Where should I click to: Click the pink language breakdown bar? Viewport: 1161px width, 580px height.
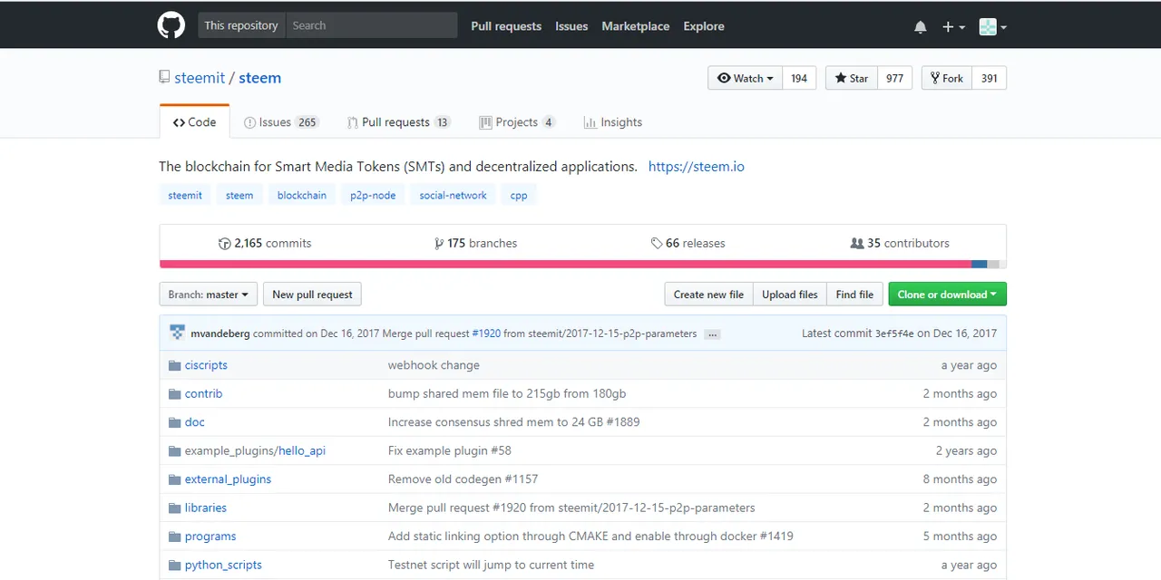coord(565,265)
